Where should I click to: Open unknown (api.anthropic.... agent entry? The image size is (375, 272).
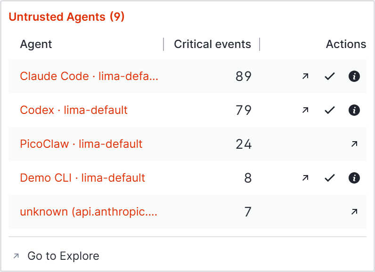click(x=89, y=212)
